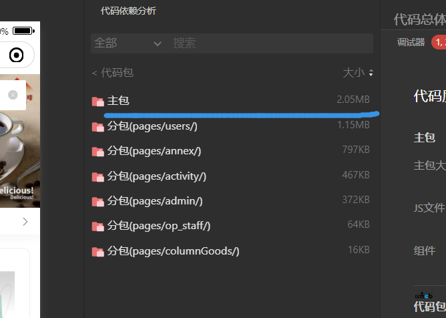The height and width of the screenshot is (318, 446).
Task: Click the pages/activity subpackage folder icon
Action: [x=98, y=177]
